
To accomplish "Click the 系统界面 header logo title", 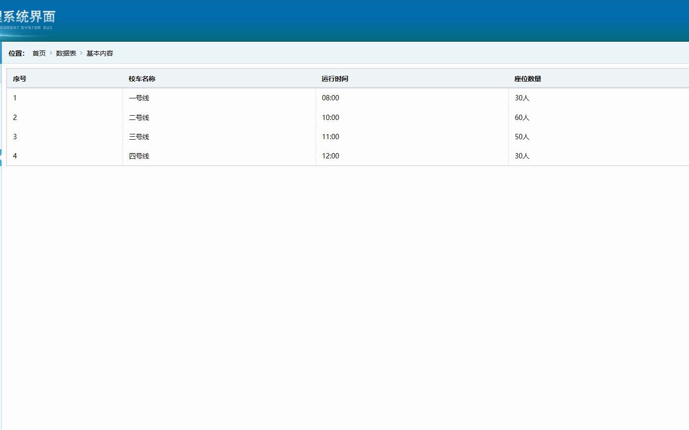I will 27,17.
